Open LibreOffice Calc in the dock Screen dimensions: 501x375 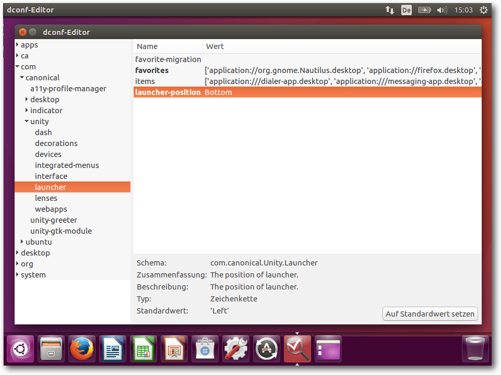click(144, 349)
